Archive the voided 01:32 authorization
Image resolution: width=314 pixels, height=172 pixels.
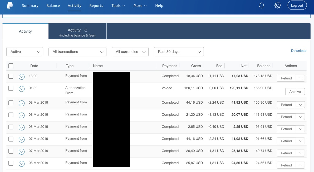[295, 92]
